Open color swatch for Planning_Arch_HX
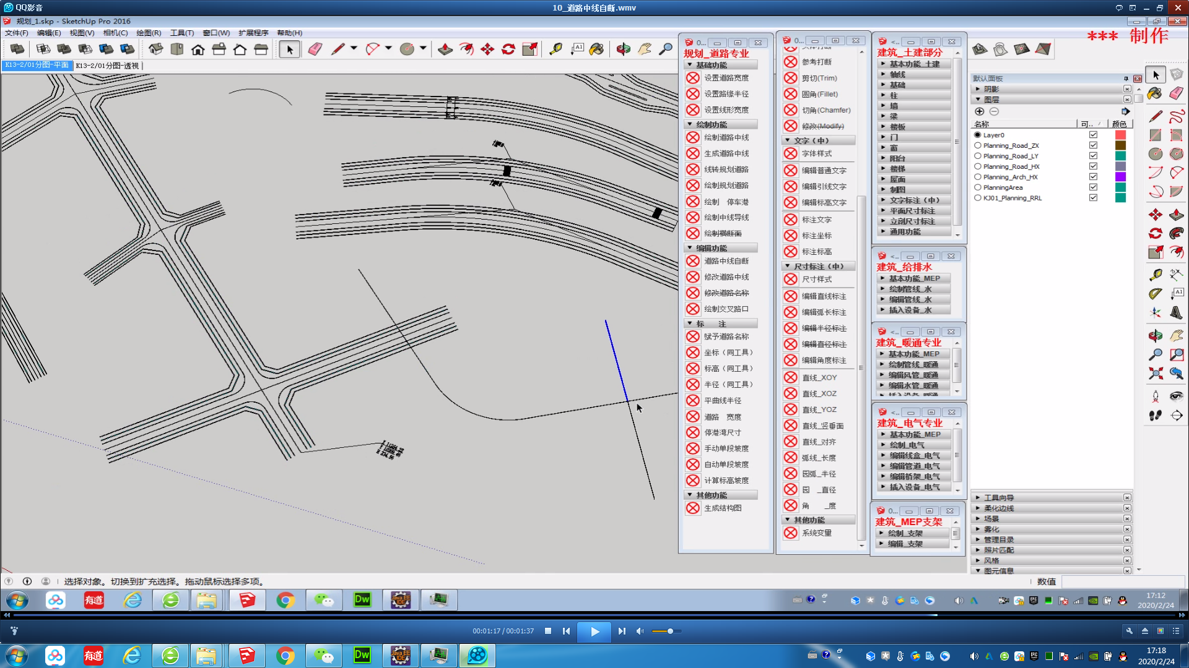 [x=1120, y=177]
